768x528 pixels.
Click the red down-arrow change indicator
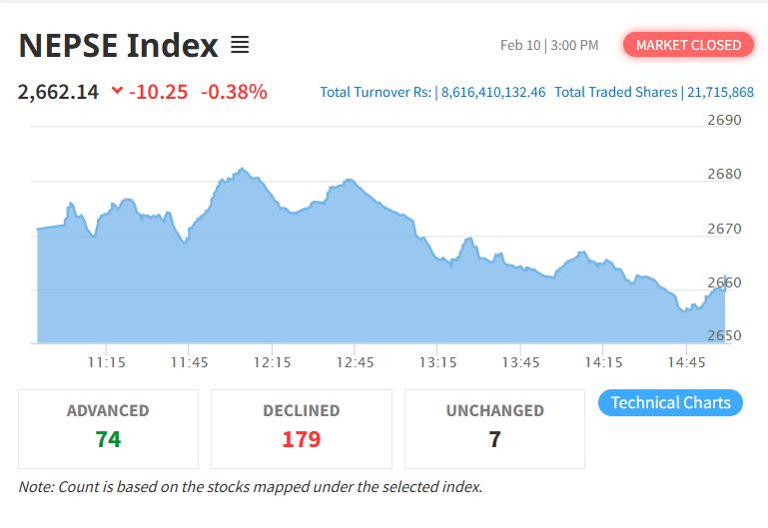point(117,92)
